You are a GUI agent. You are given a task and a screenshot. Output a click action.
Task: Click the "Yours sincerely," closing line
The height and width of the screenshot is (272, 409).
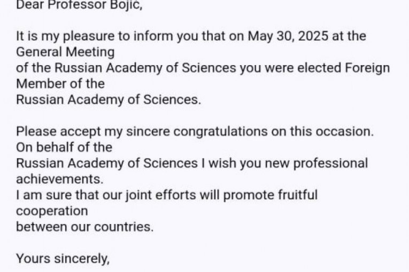coord(63,258)
